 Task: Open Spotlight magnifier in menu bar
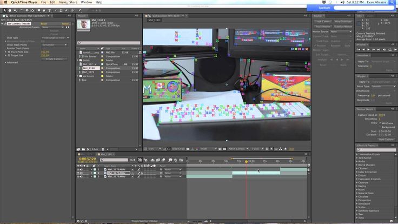[x=393, y=2]
